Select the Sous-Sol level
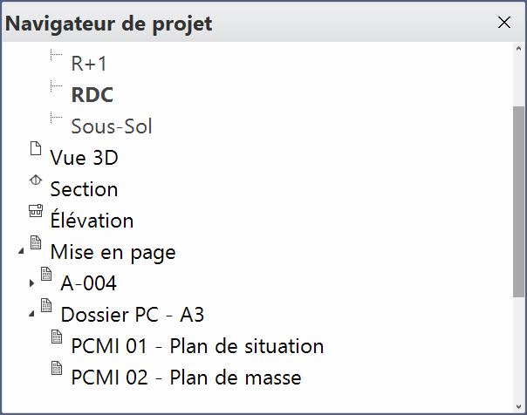The width and height of the screenshot is (527, 415). 112,126
